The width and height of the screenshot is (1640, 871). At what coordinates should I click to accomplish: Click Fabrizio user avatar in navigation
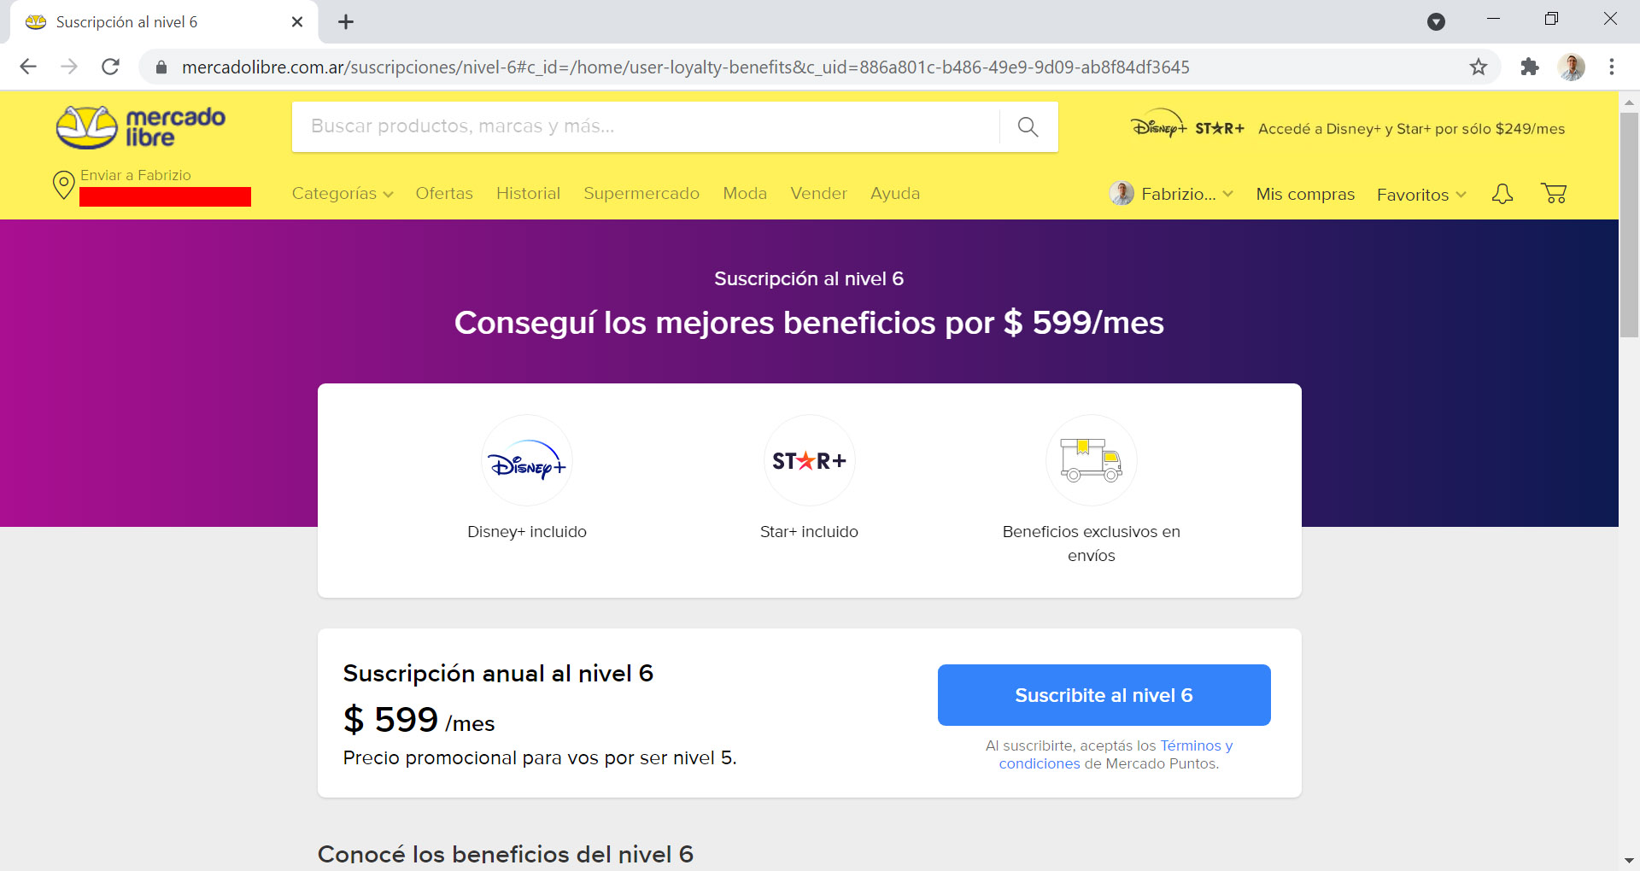point(1122,194)
